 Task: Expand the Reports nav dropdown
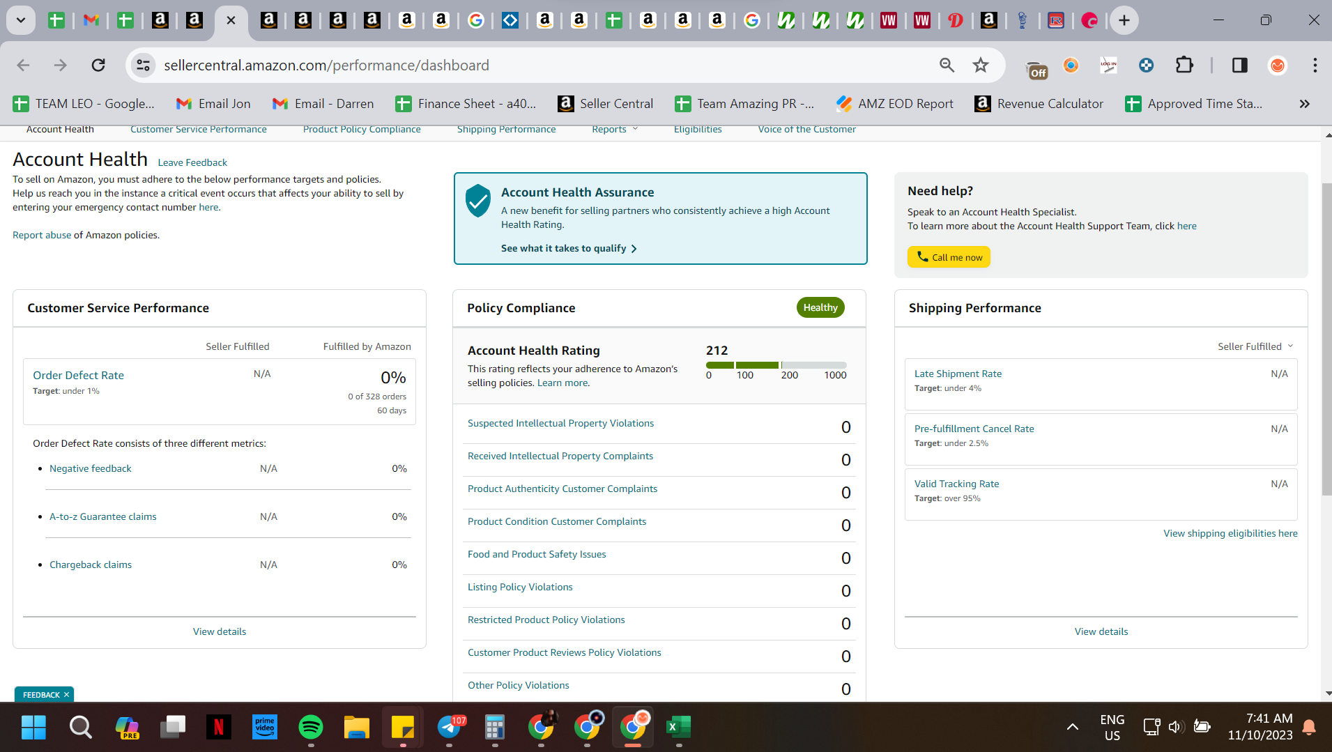click(615, 130)
